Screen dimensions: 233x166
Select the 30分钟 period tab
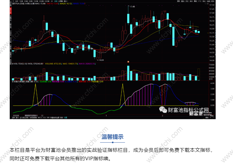(x=42, y=1)
